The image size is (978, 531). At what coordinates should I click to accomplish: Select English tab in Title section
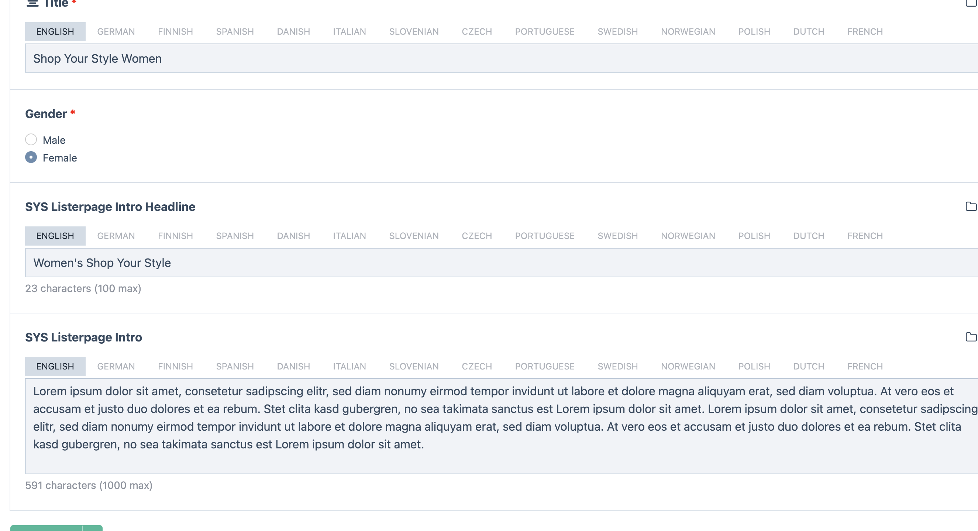tap(55, 31)
